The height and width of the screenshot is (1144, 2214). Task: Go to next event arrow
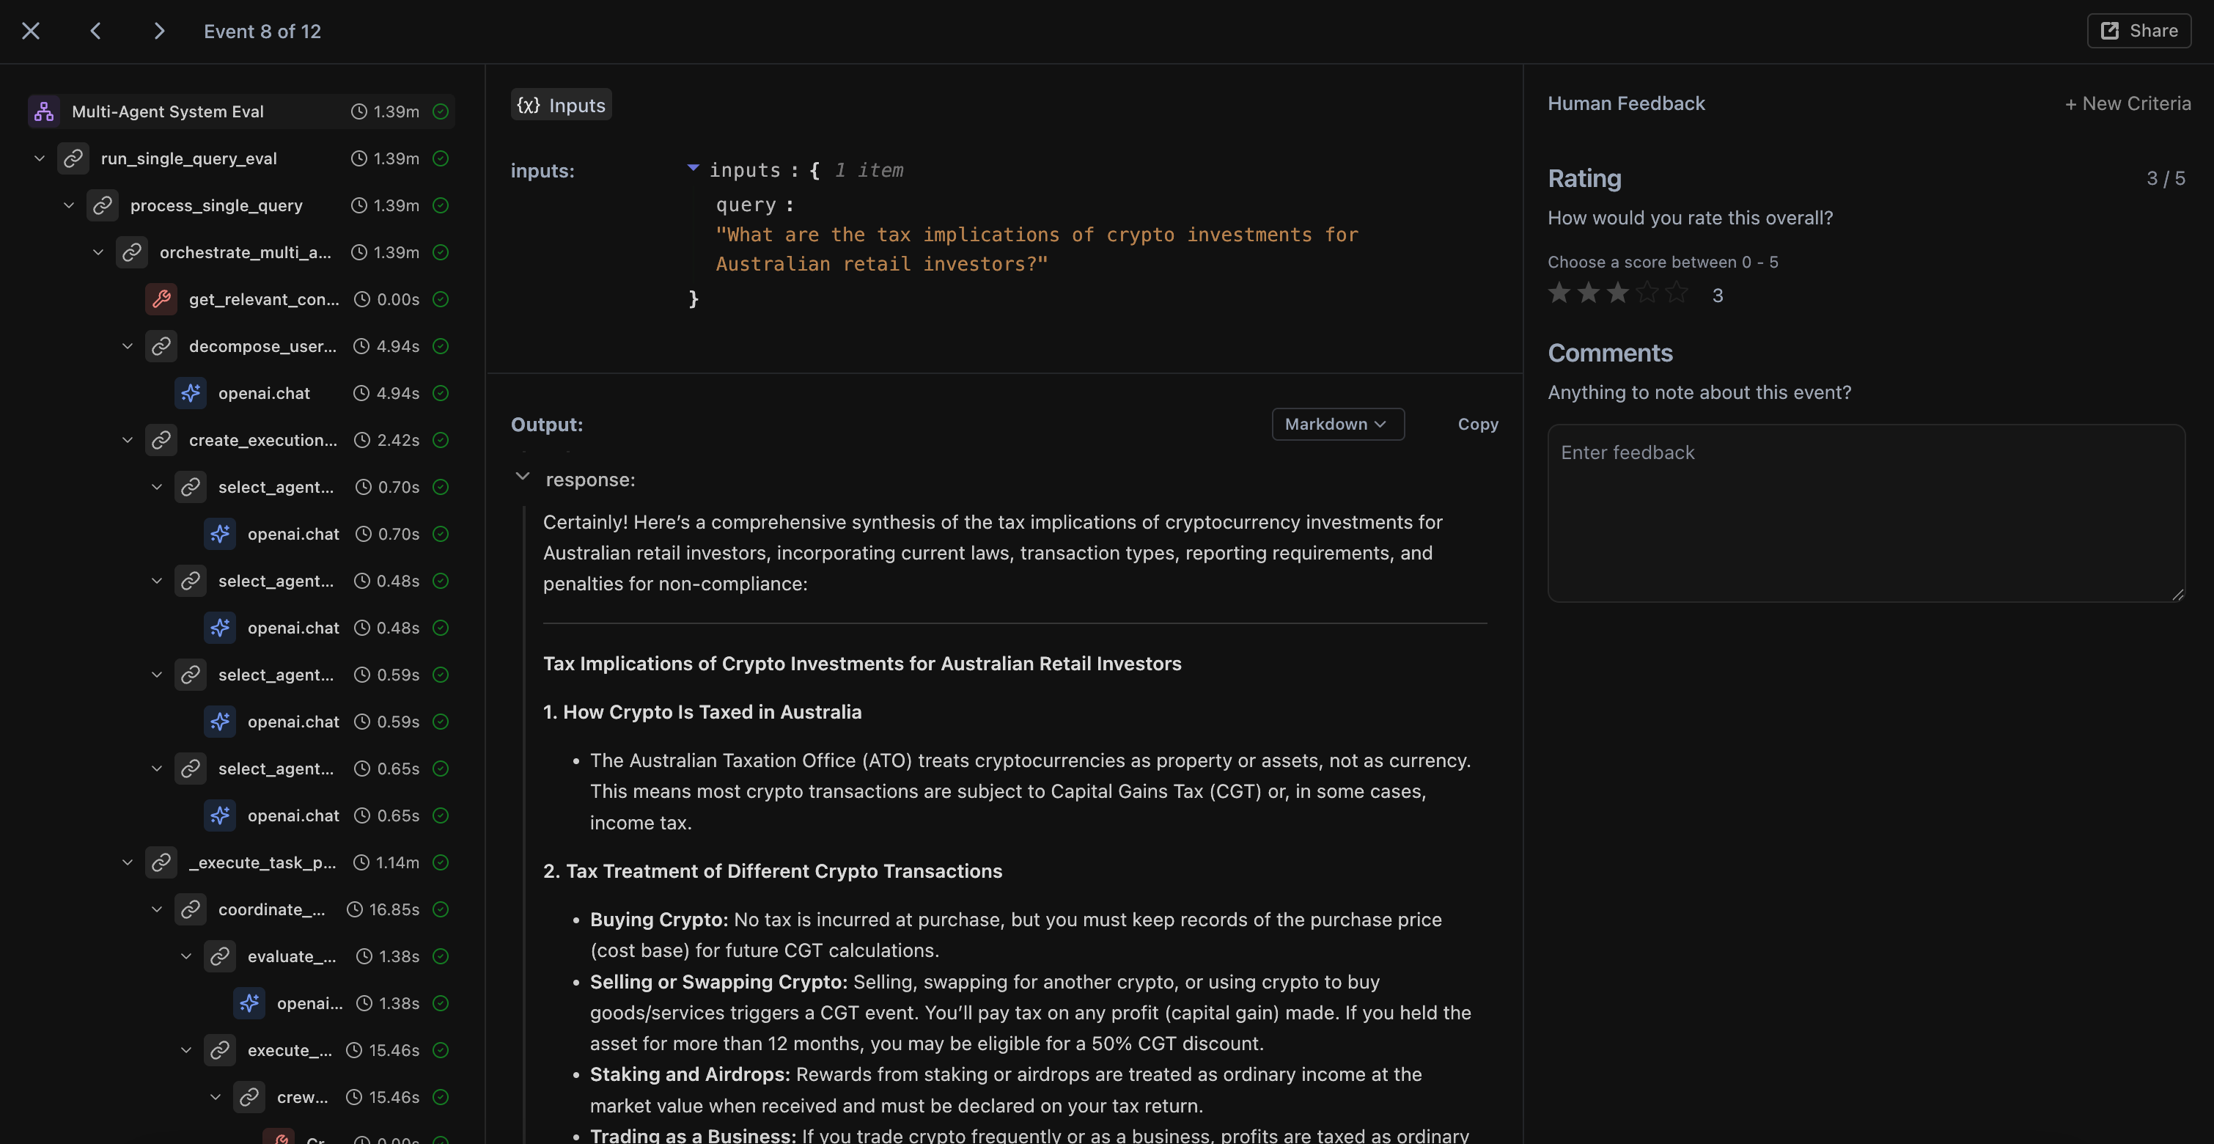(159, 31)
